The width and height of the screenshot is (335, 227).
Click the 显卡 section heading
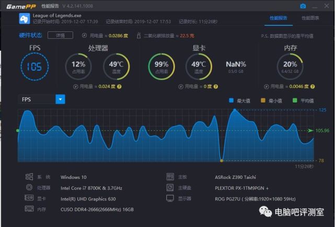click(199, 48)
